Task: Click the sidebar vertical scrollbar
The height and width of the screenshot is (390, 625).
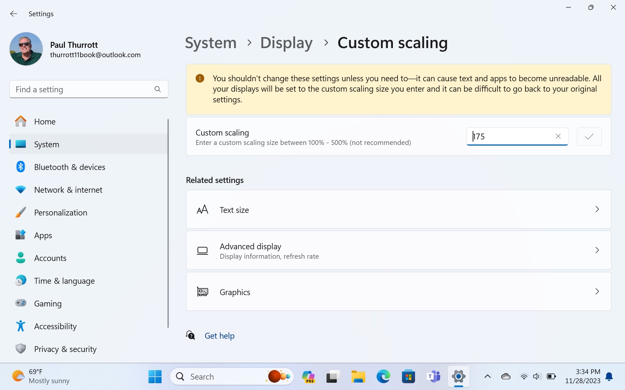Action: [x=168, y=223]
